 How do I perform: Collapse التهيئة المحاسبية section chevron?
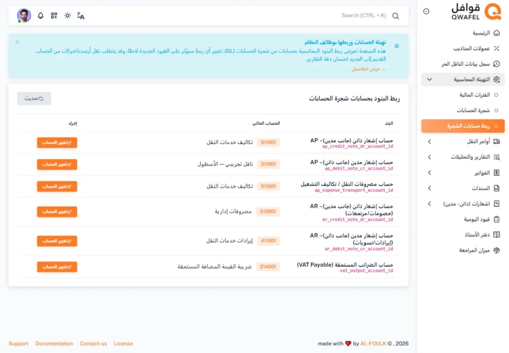pos(429,79)
